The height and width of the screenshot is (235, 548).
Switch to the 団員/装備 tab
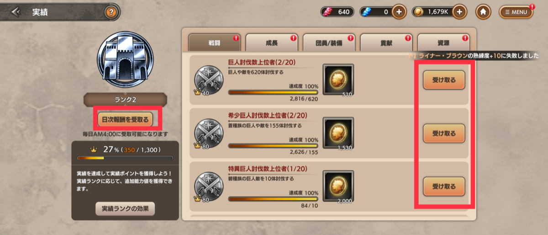click(x=329, y=43)
